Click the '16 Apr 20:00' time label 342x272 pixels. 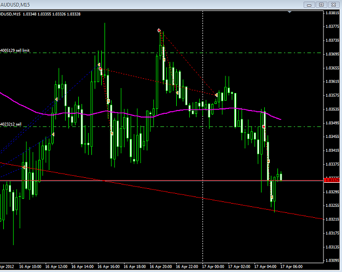[161, 267]
